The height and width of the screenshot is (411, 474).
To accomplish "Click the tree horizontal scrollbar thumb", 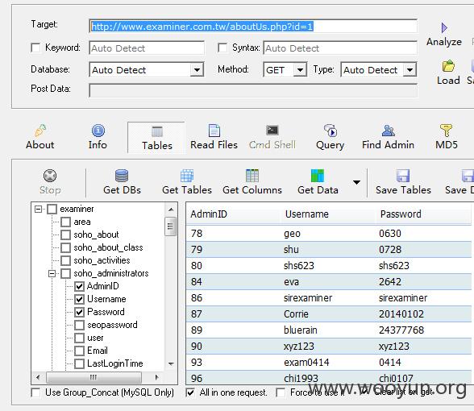I will point(94,377).
